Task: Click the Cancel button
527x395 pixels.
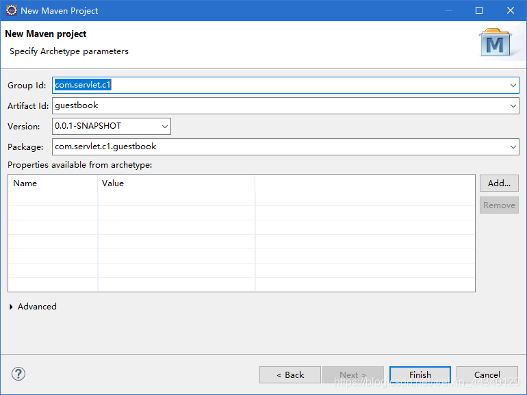Action: coord(487,375)
